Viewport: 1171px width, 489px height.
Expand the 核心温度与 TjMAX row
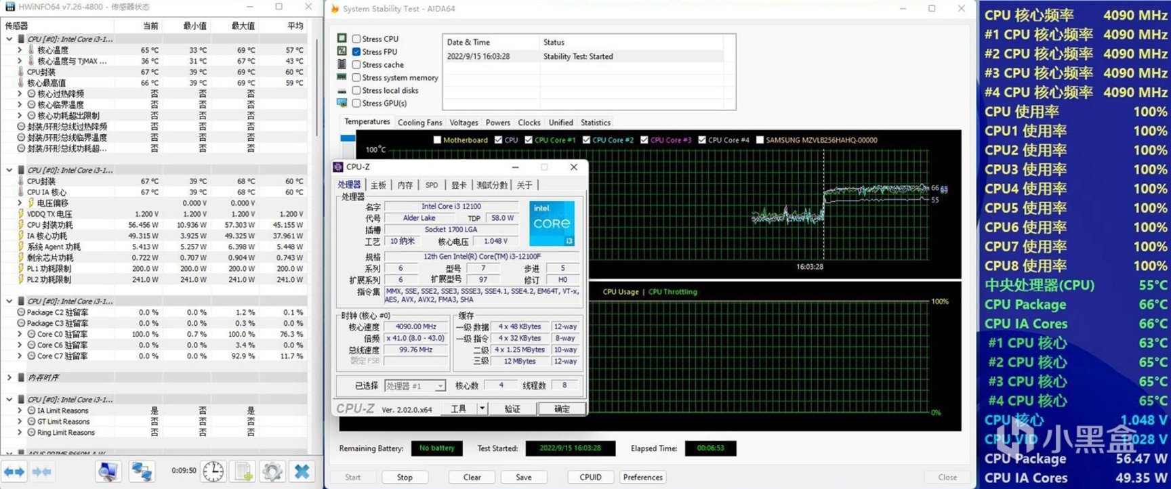(20, 61)
